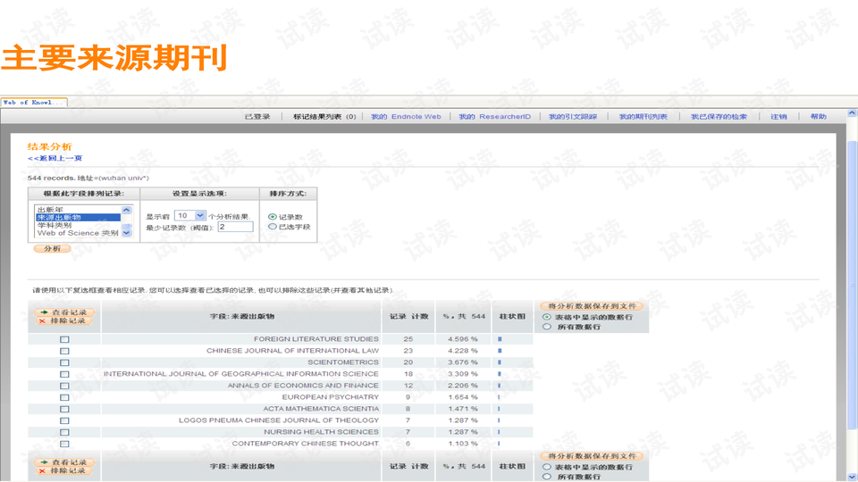858x482 pixels.
Task: Select the 记录数 sort radio button
Action: point(272,217)
